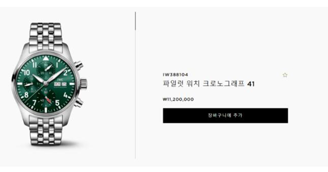Viewport: 328px width, 172px height.
Task: Click the number 41 in product title
Action: pos(251,84)
